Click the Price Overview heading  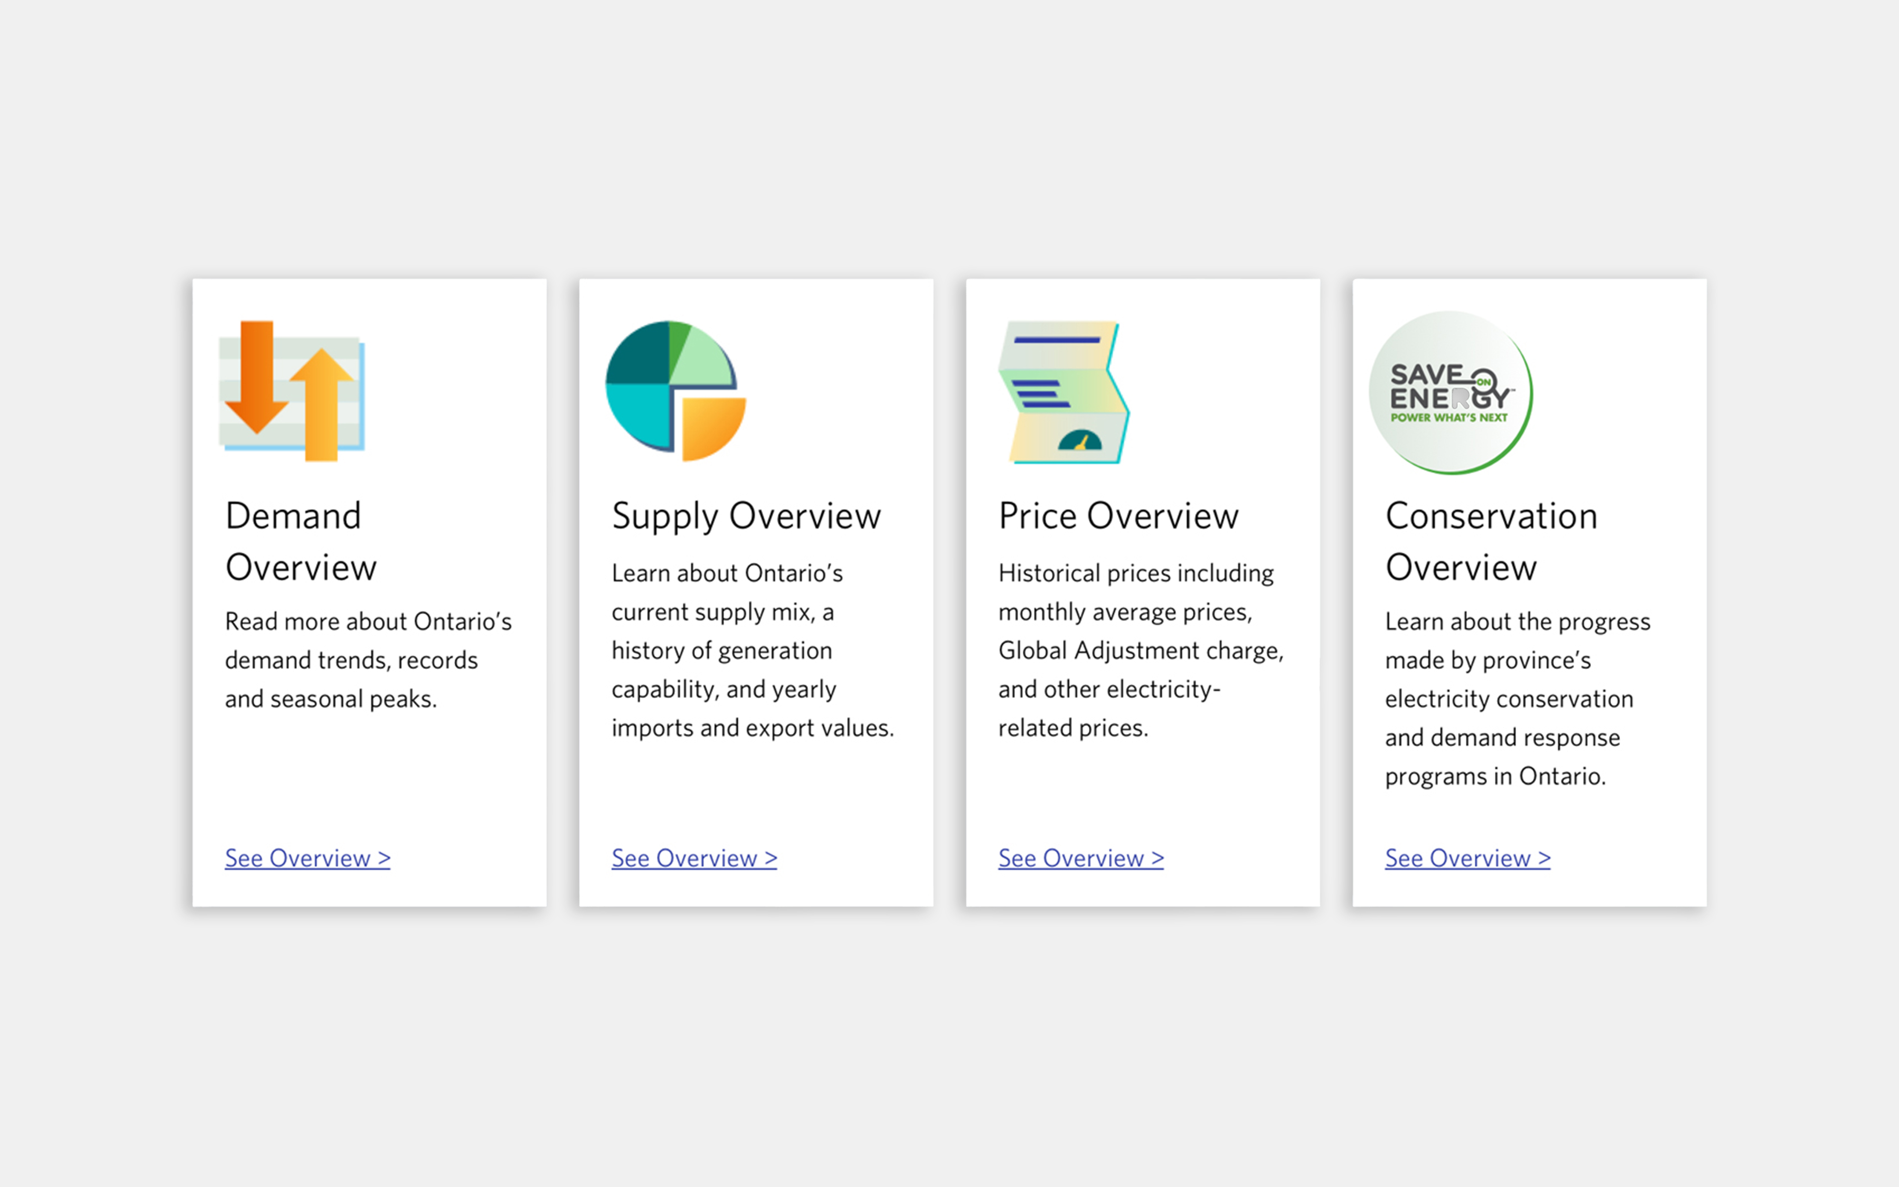(1118, 516)
